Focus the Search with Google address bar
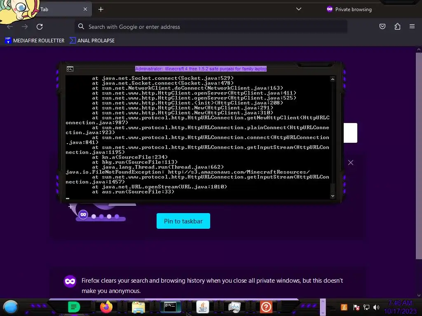The width and height of the screenshot is (422, 316). pos(211,27)
